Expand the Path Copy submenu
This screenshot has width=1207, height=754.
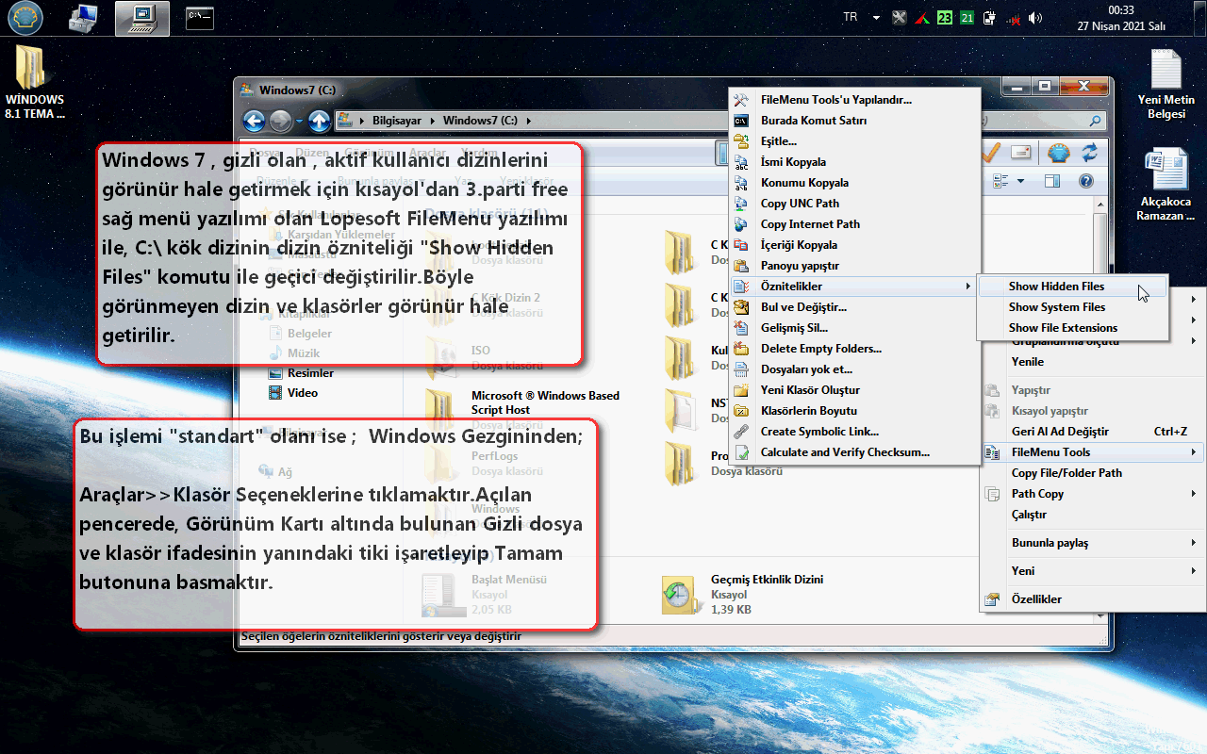tap(1092, 494)
